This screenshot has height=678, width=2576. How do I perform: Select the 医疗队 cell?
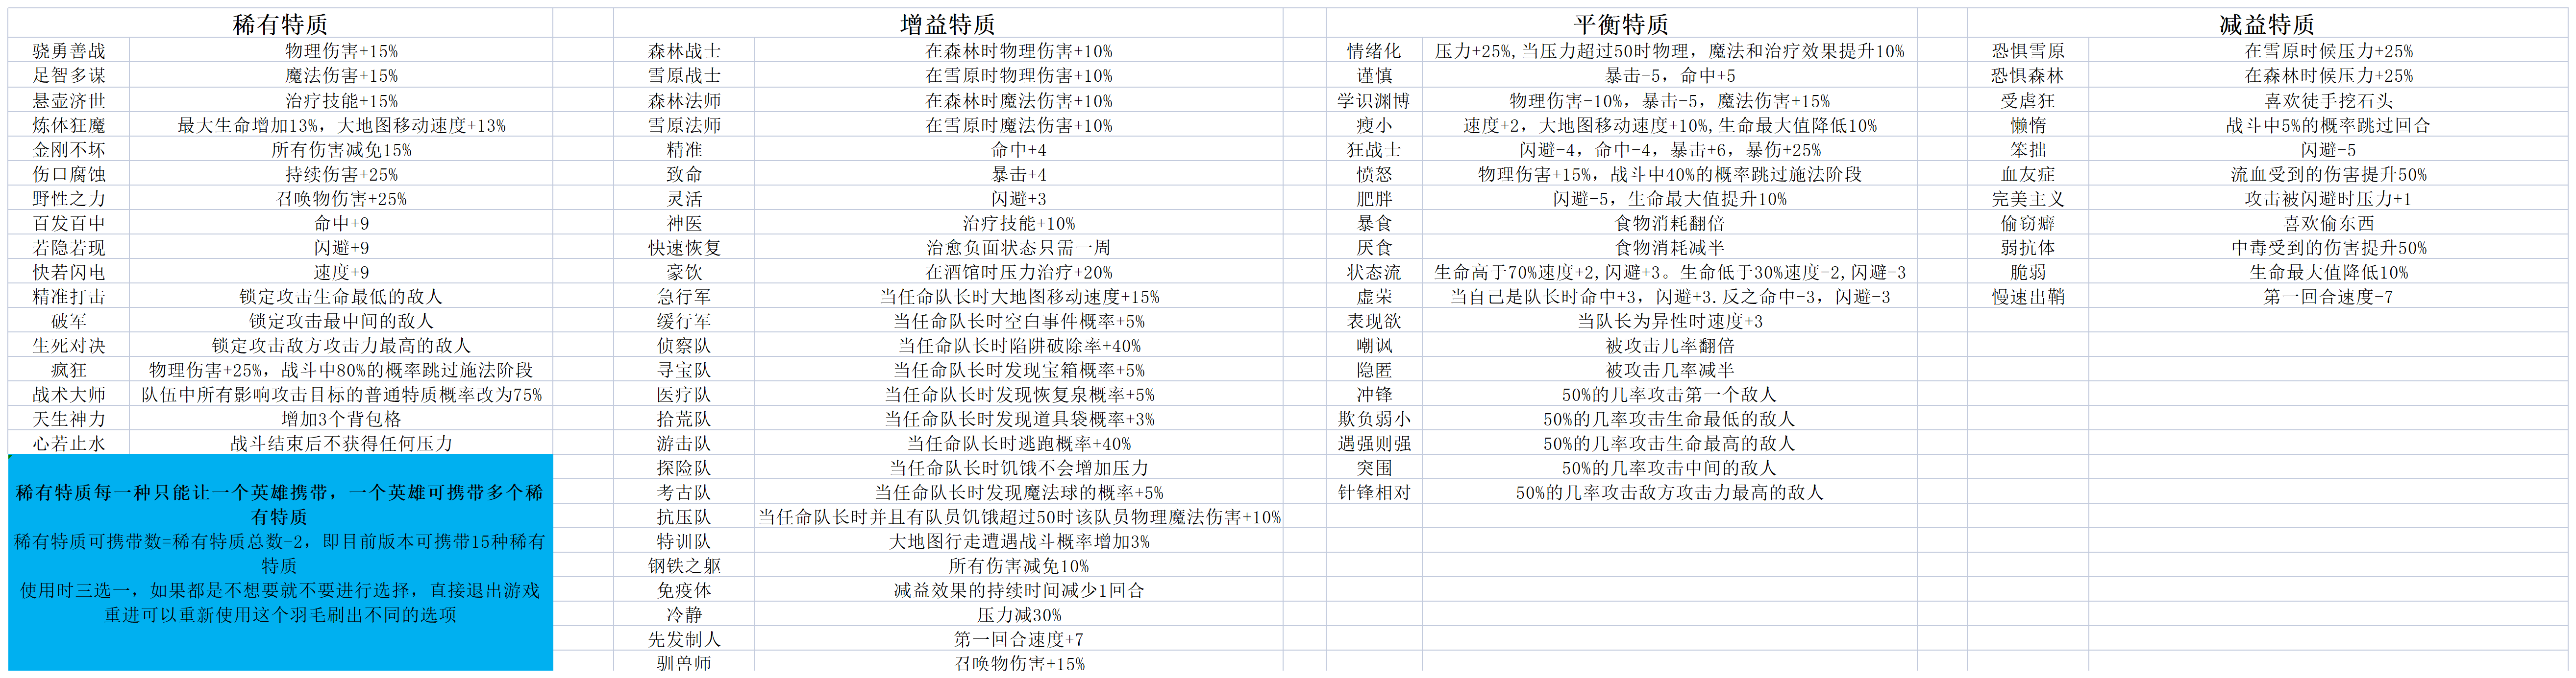click(684, 395)
